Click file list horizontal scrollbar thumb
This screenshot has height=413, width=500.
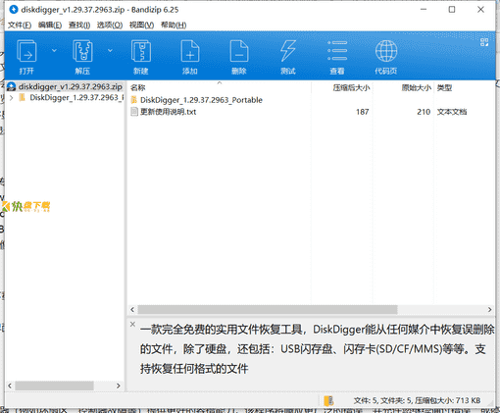(268, 309)
